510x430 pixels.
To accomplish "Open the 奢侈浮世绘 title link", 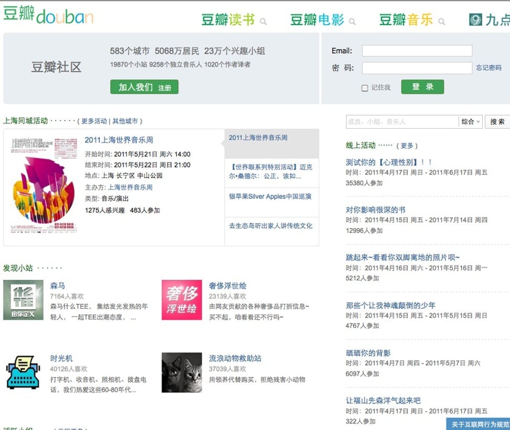I will click(227, 285).
